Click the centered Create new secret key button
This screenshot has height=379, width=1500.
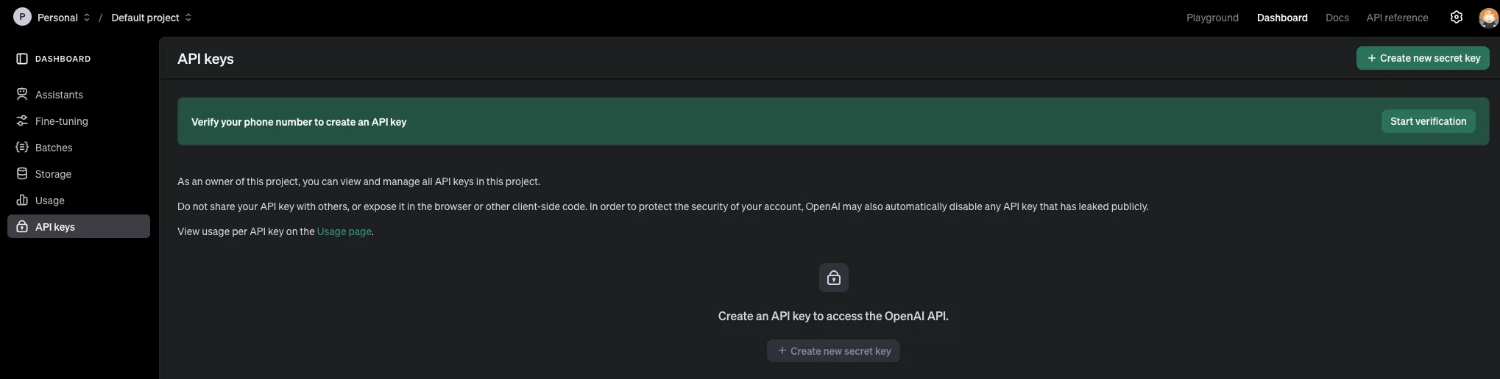(833, 351)
